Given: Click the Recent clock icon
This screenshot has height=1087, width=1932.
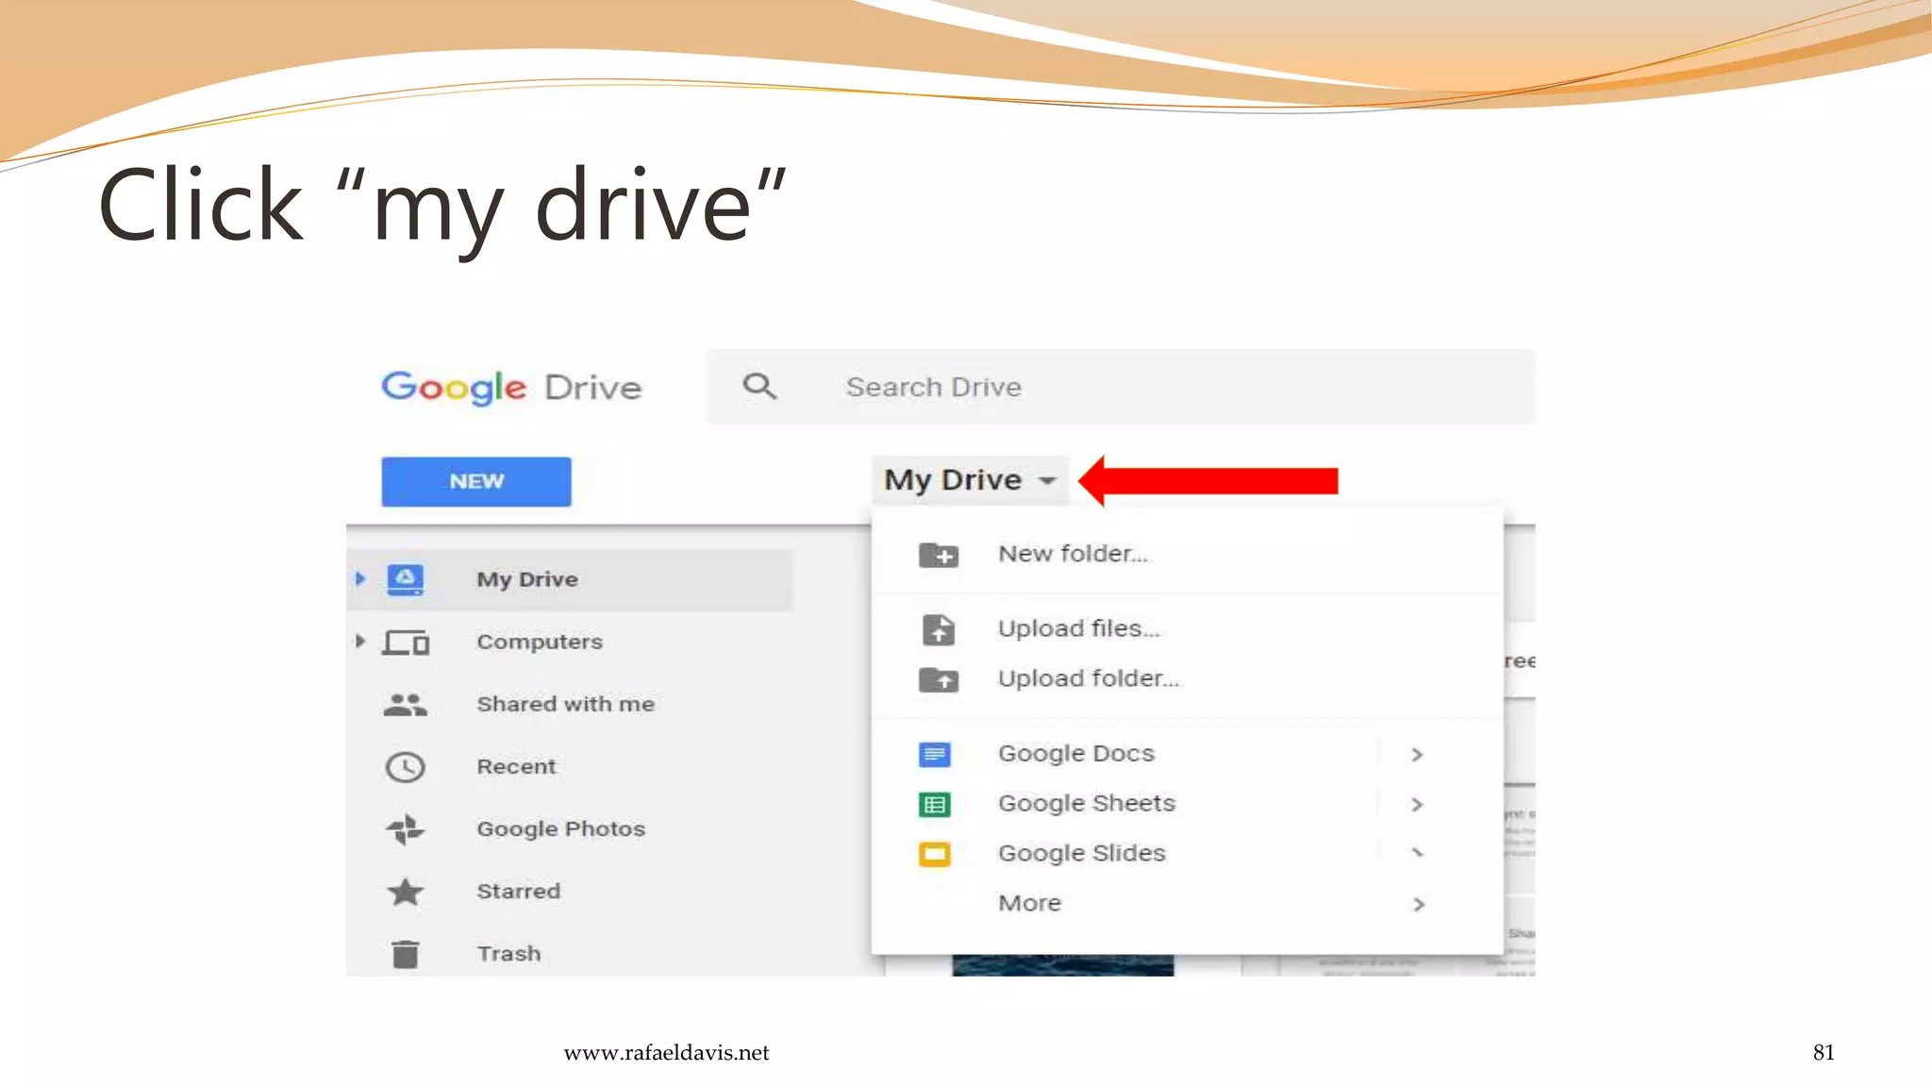Looking at the screenshot, I should coord(406,767).
